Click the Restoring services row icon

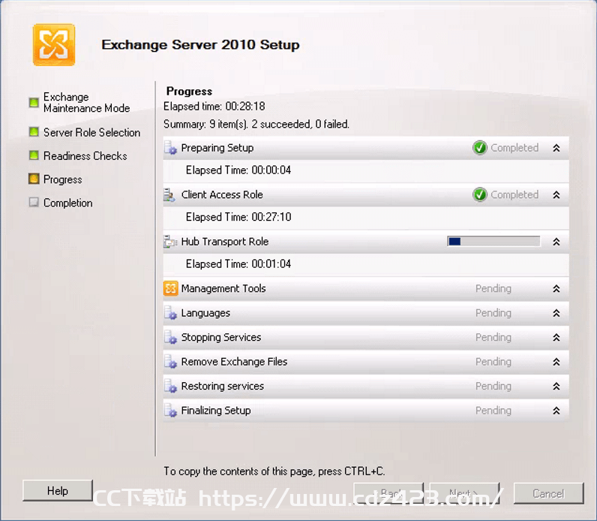[170, 386]
